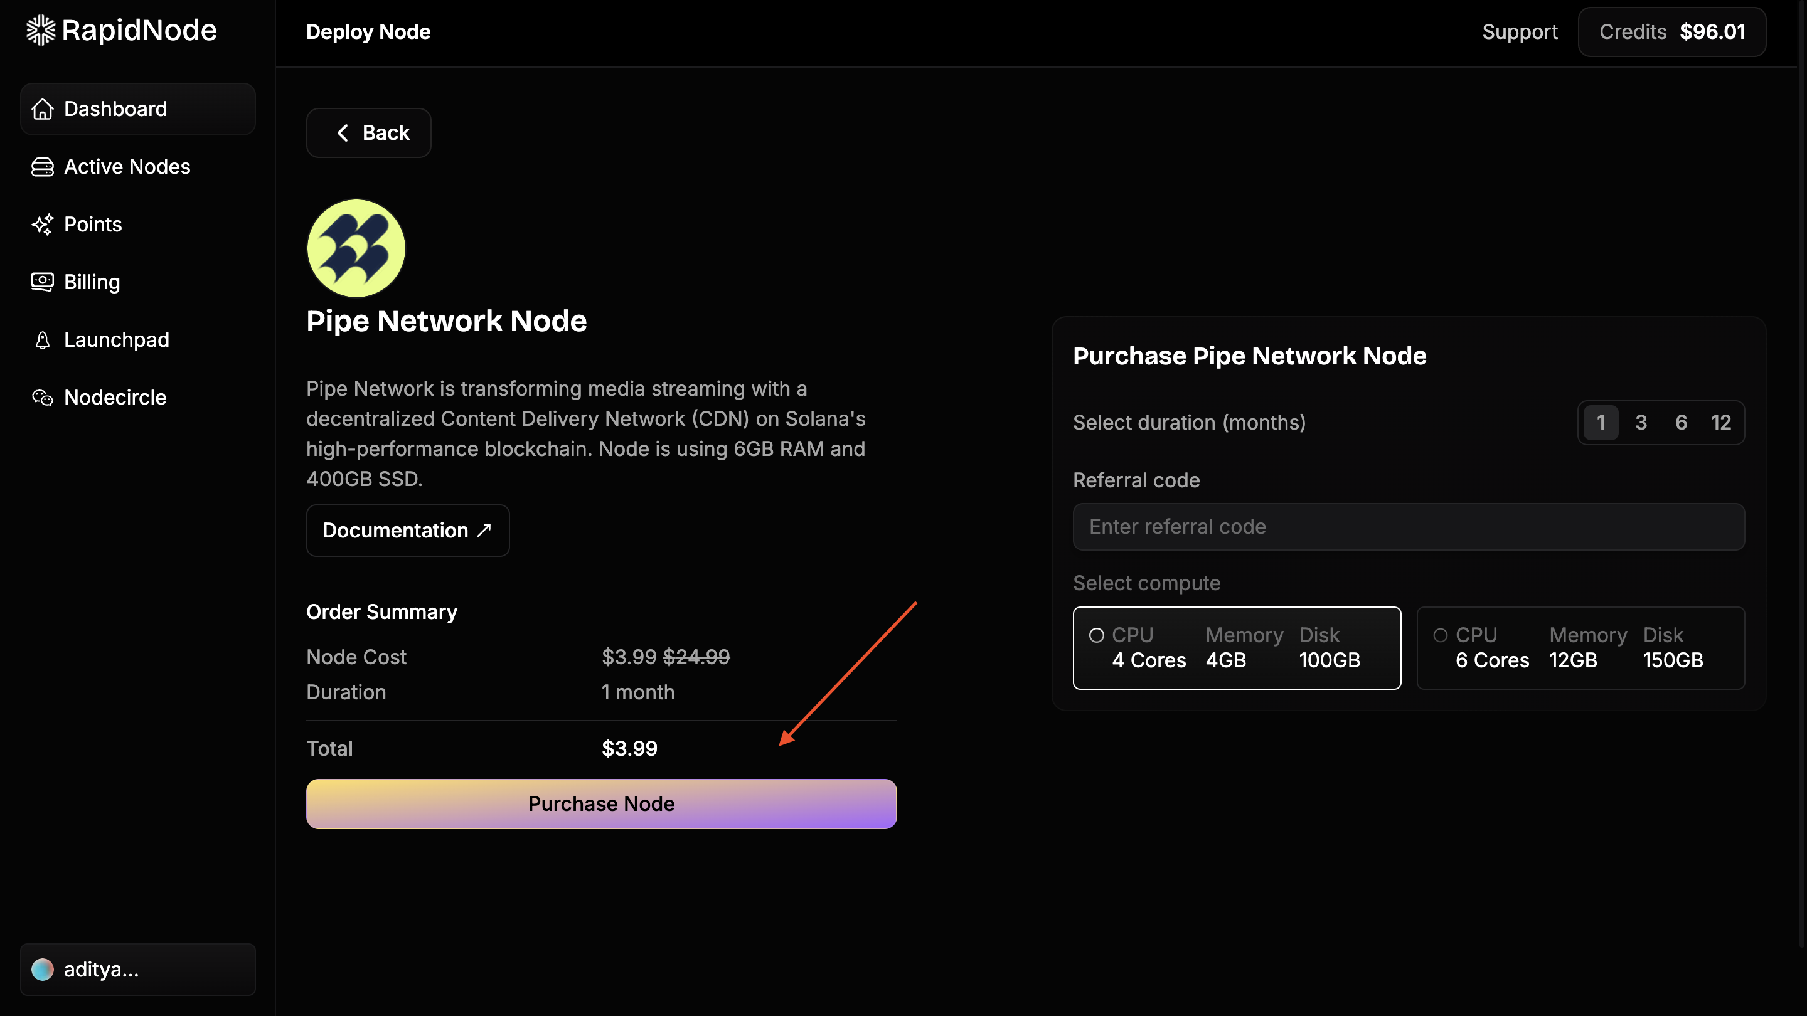Select the 6 Cores compute radio button
The image size is (1807, 1016).
pos(1440,635)
